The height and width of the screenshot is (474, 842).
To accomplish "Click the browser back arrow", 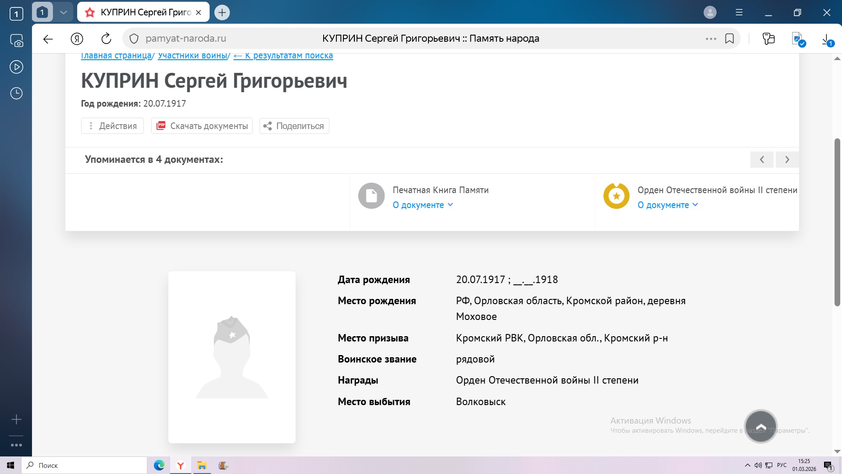I will point(48,39).
